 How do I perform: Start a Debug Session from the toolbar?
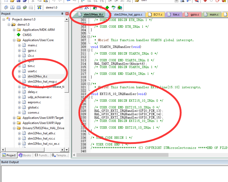[197, 1]
